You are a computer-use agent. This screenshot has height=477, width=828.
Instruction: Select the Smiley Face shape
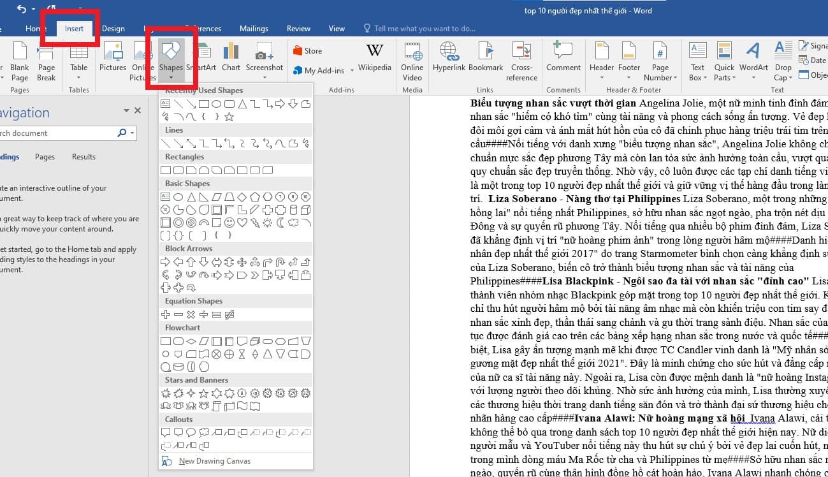coord(229,223)
